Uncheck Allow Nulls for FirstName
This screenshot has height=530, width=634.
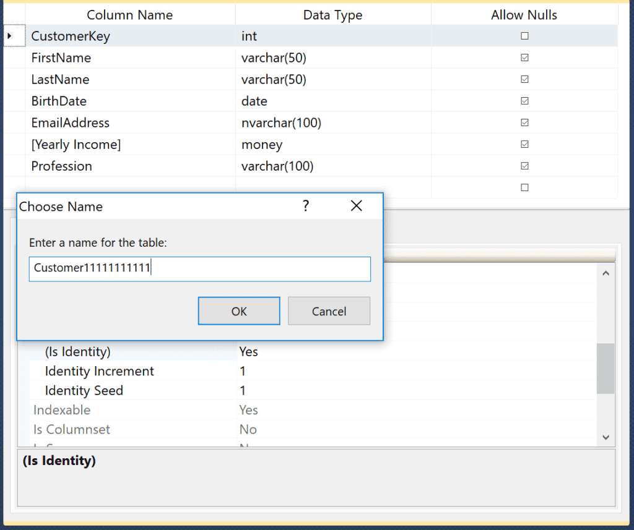coord(524,58)
